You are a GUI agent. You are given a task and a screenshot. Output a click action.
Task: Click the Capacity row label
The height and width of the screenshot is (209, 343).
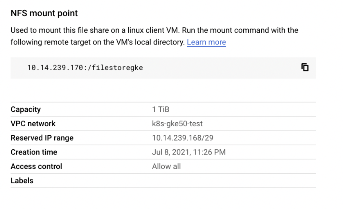pyautogui.click(x=26, y=109)
